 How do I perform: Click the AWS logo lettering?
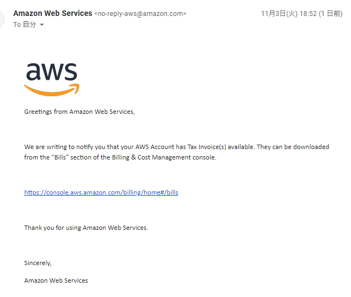click(52, 73)
